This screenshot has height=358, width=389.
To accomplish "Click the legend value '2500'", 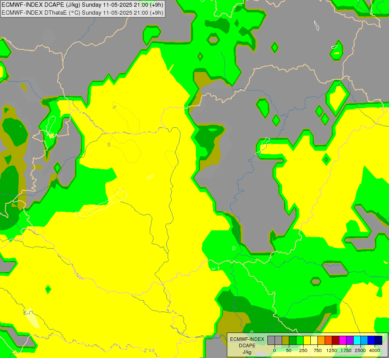I will [360, 350].
